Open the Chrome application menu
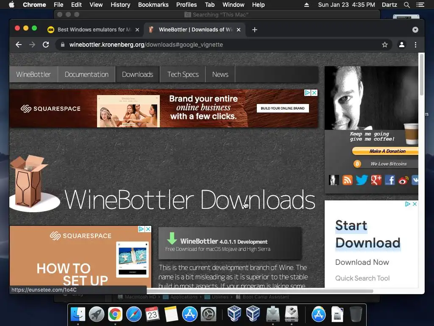The height and width of the screenshot is (326, 434). point(34,5)
